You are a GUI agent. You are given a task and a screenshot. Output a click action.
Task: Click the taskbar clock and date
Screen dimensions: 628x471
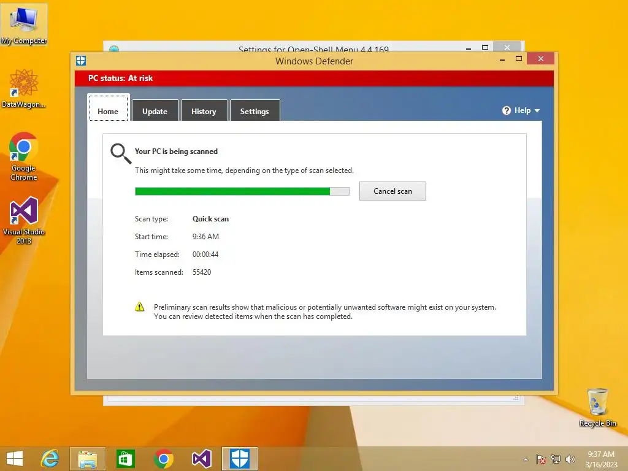[x=601, y=459]
